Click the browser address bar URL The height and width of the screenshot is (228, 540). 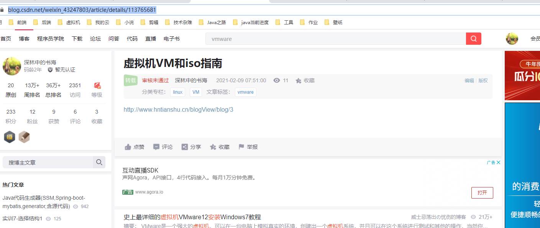tap(82, 10)
